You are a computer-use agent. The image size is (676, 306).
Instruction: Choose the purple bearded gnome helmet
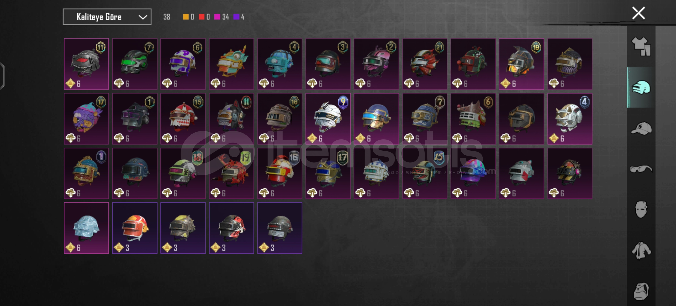pos(86,119)
